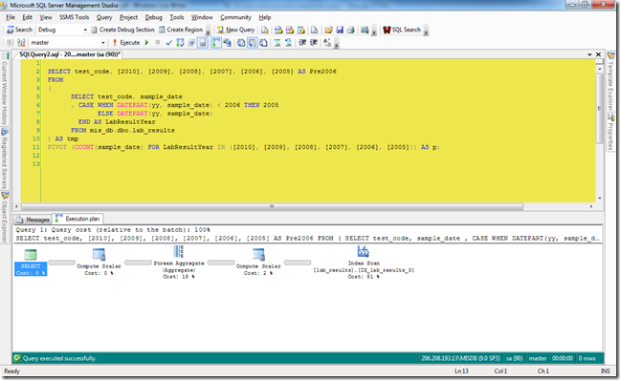Select the first Compute Scalar operator, cost 0%
Screen dimensions: 620x380
(99, 262)
